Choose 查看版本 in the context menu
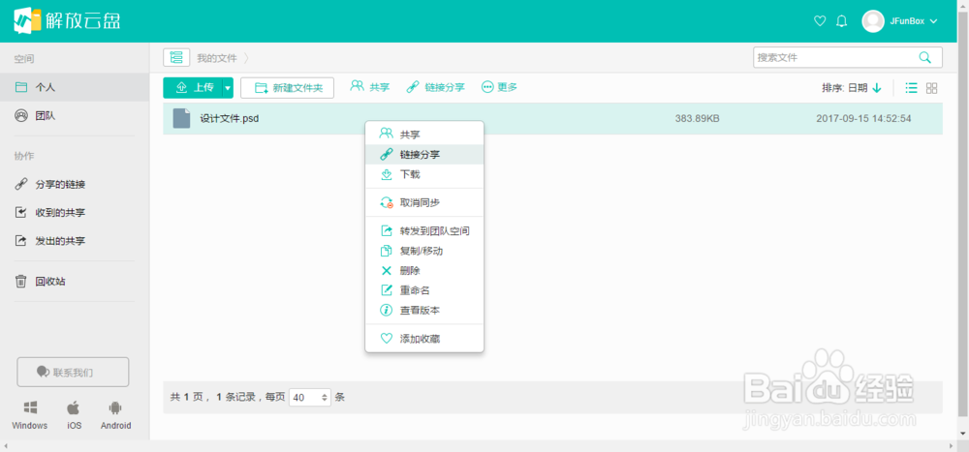This screenshot has width=969, height=452. [x=424, y=311]
